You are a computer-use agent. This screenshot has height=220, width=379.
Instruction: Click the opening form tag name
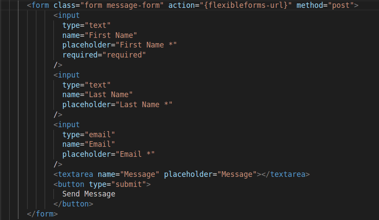(x=40, y=5)
